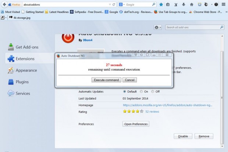Bookmark this page with the star icon
Viewport: 228px width, 152px height.
pos(161,4)
